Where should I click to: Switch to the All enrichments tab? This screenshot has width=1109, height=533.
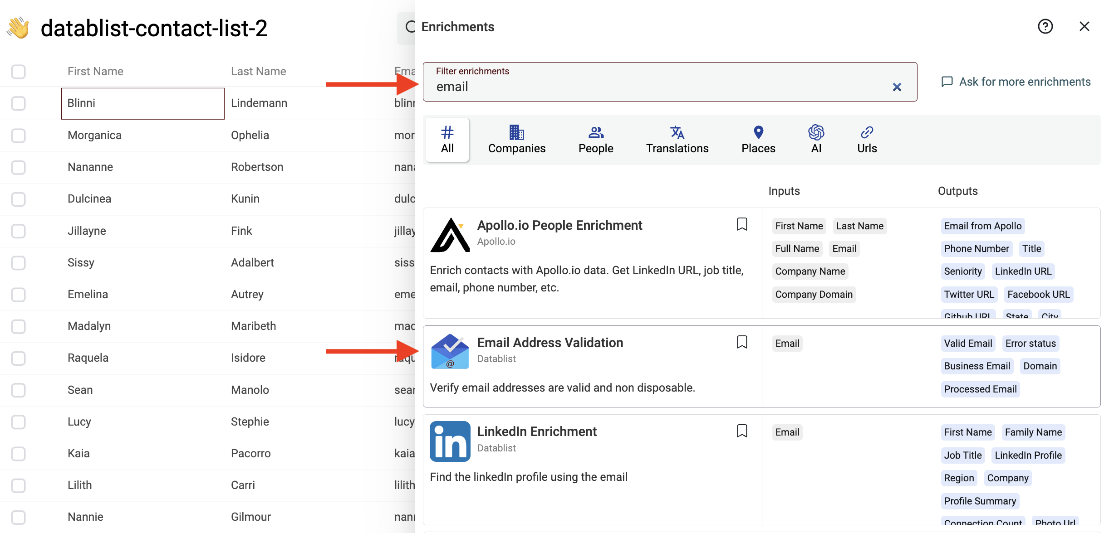pyautogui.click(x=448, y=139)
